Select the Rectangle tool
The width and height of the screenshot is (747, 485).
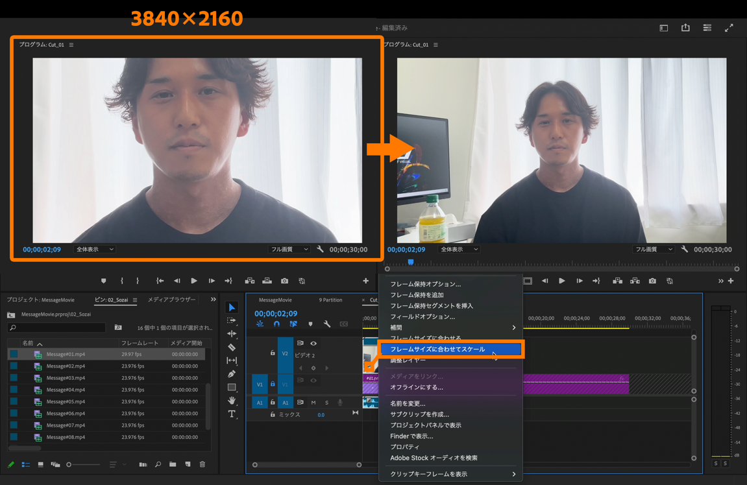click(232, 388)
